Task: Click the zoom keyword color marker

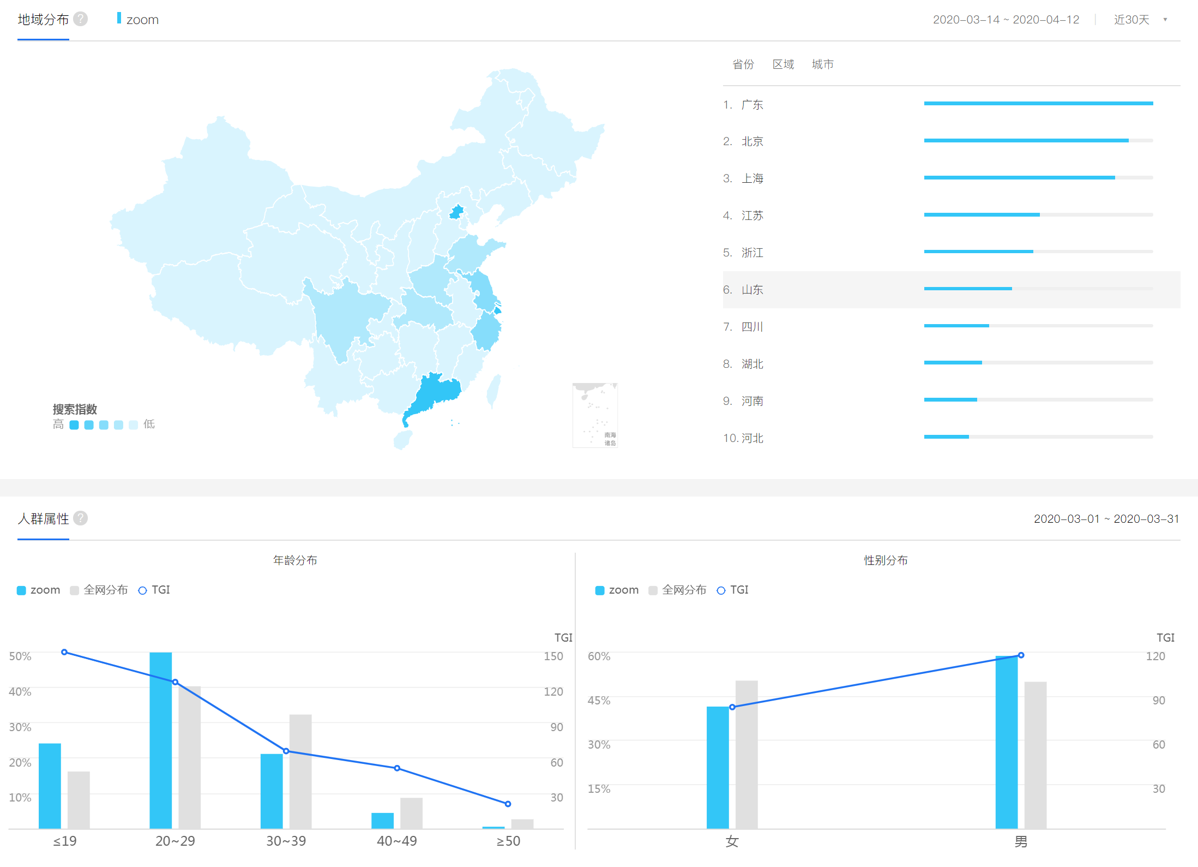Action: tap(119, 19)
